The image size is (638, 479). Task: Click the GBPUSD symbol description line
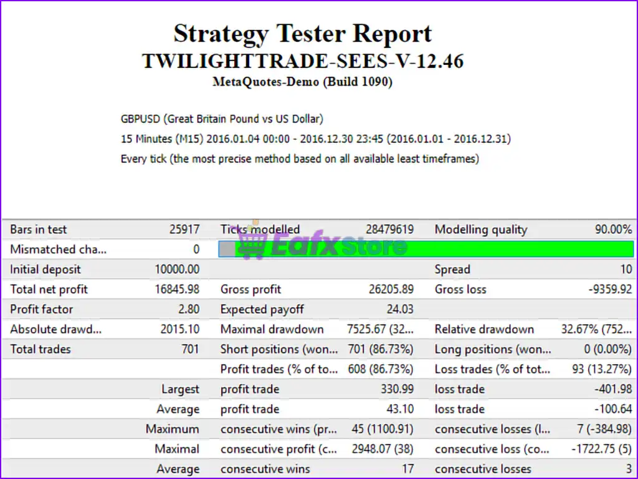[222, 119]
